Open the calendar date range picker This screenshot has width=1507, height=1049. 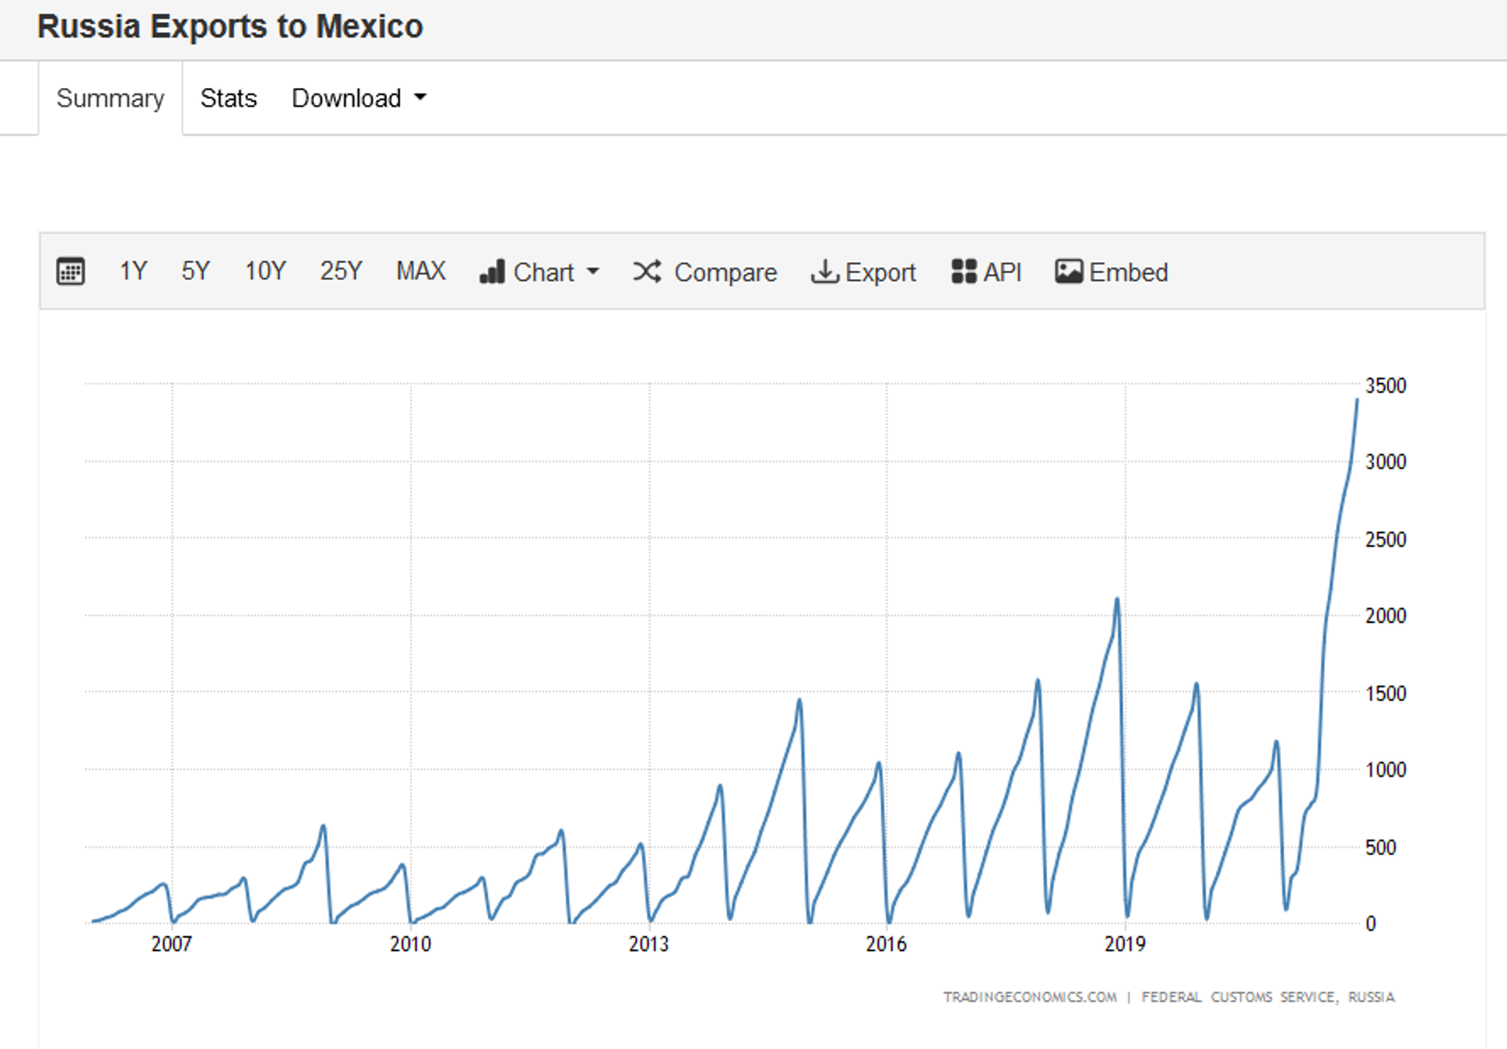pyautogui.click(x=71, y=271)
